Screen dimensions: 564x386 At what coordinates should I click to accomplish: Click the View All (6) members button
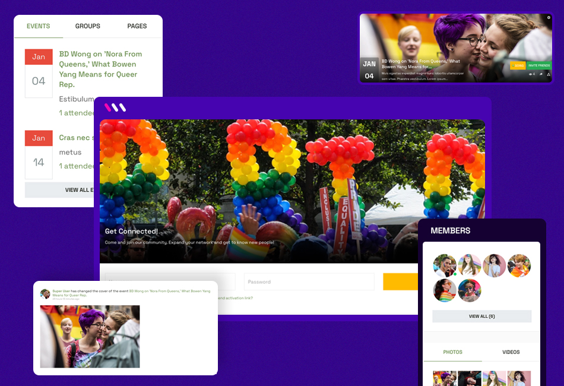coord(481,316)
